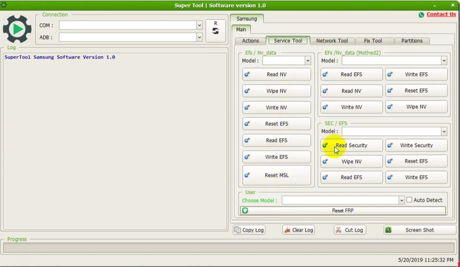
Task: Click Reset EFS in Efs/Nv_data group
Action: [277, 124]
